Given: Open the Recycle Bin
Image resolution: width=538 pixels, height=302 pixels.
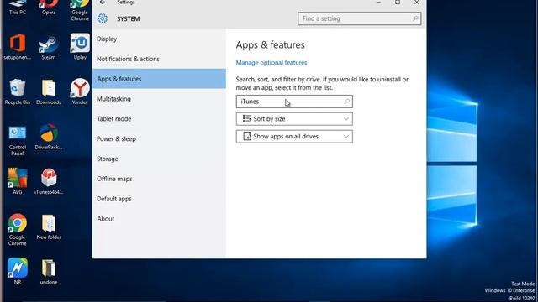Looking at the screenshot, I should click(x=17, y=91).
